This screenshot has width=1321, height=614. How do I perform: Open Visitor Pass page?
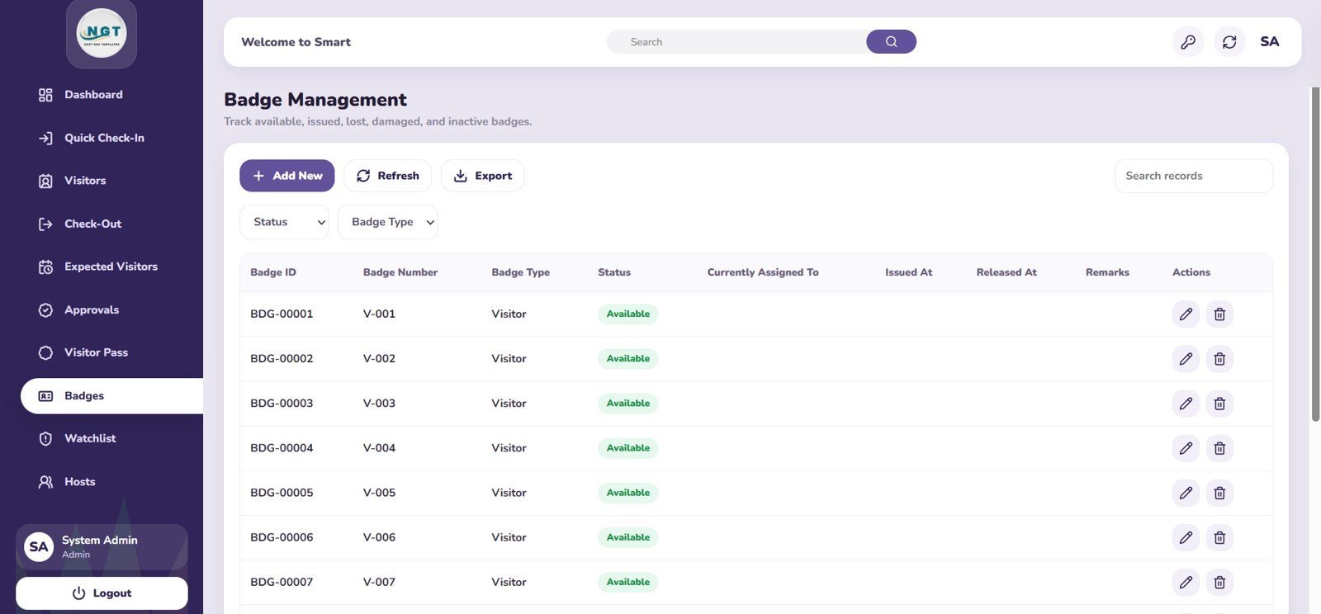96,352
